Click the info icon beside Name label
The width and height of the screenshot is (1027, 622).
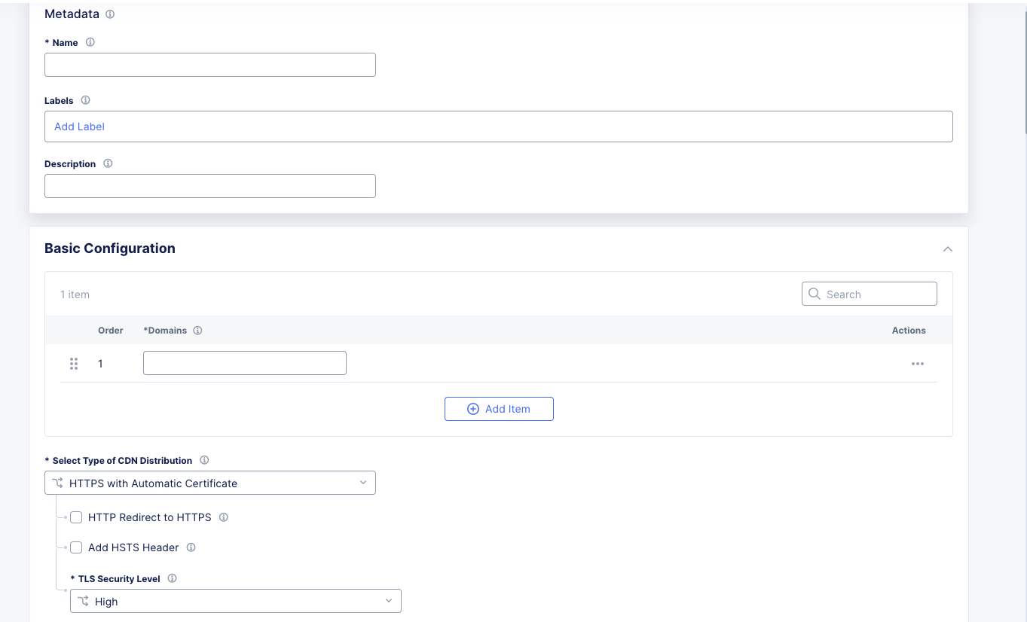point(90,42)
